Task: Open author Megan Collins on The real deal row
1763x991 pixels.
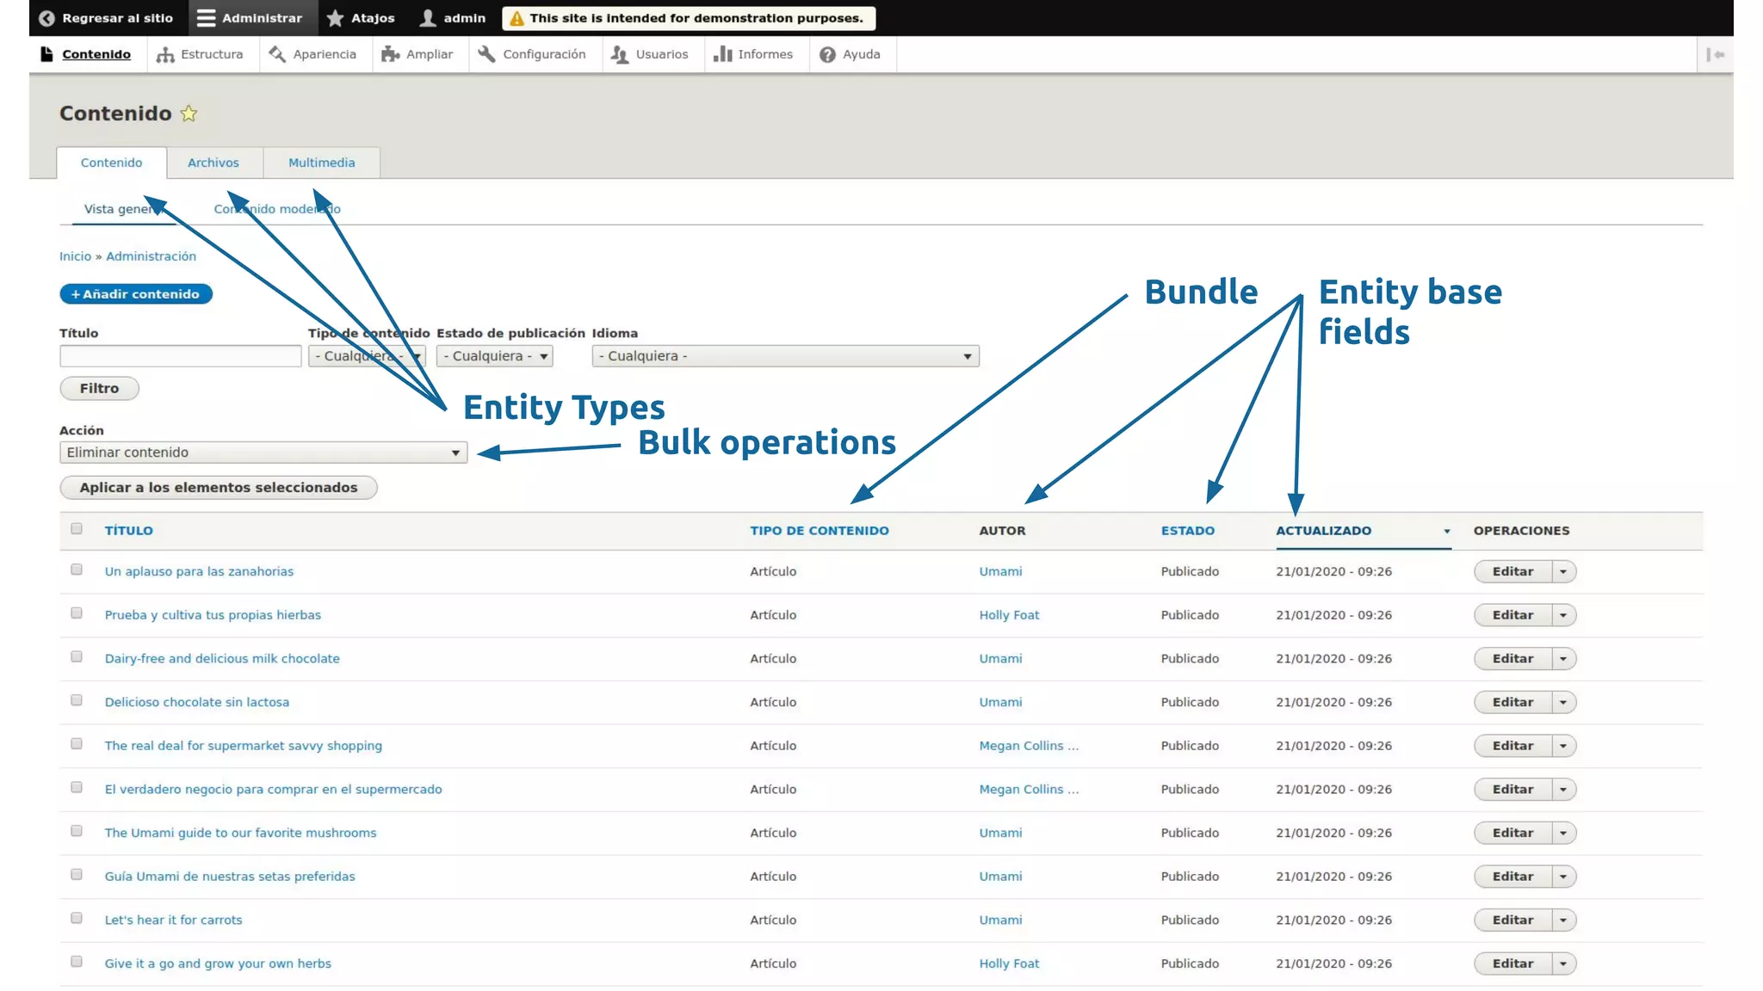Action: pyautogui.click(x=1029, y=746)
